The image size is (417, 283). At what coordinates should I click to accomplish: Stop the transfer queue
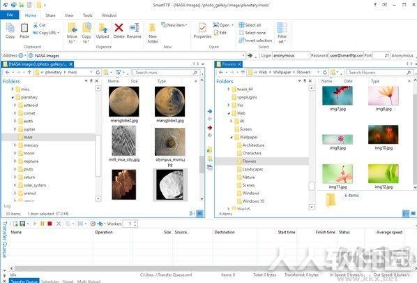point(50,224)
